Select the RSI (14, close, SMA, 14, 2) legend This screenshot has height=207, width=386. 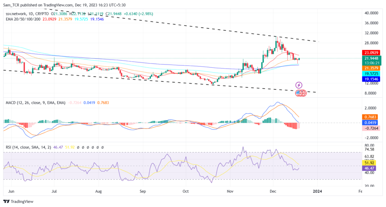(28, 147)
